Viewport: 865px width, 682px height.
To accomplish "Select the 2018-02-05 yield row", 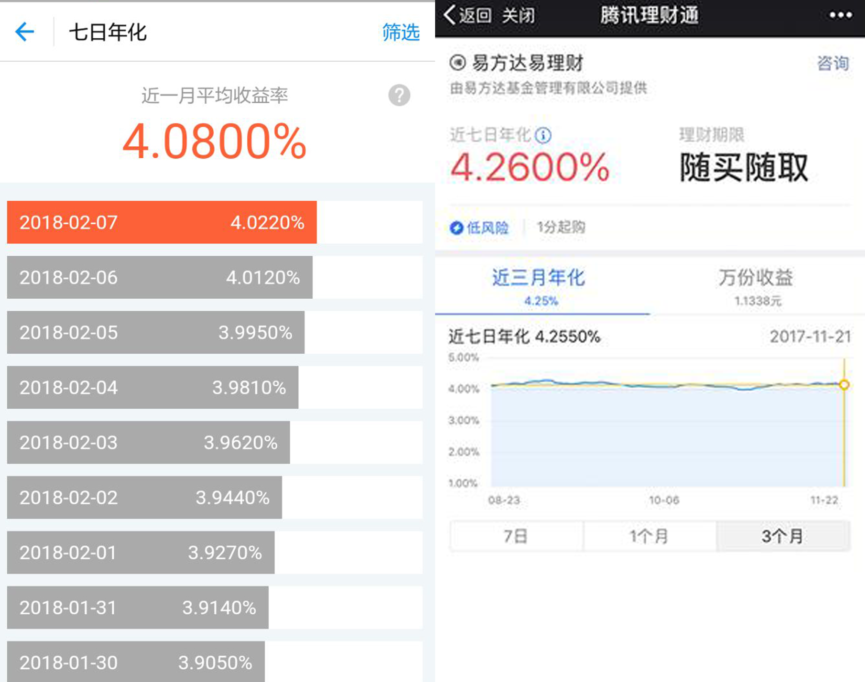I will point(215,333).
